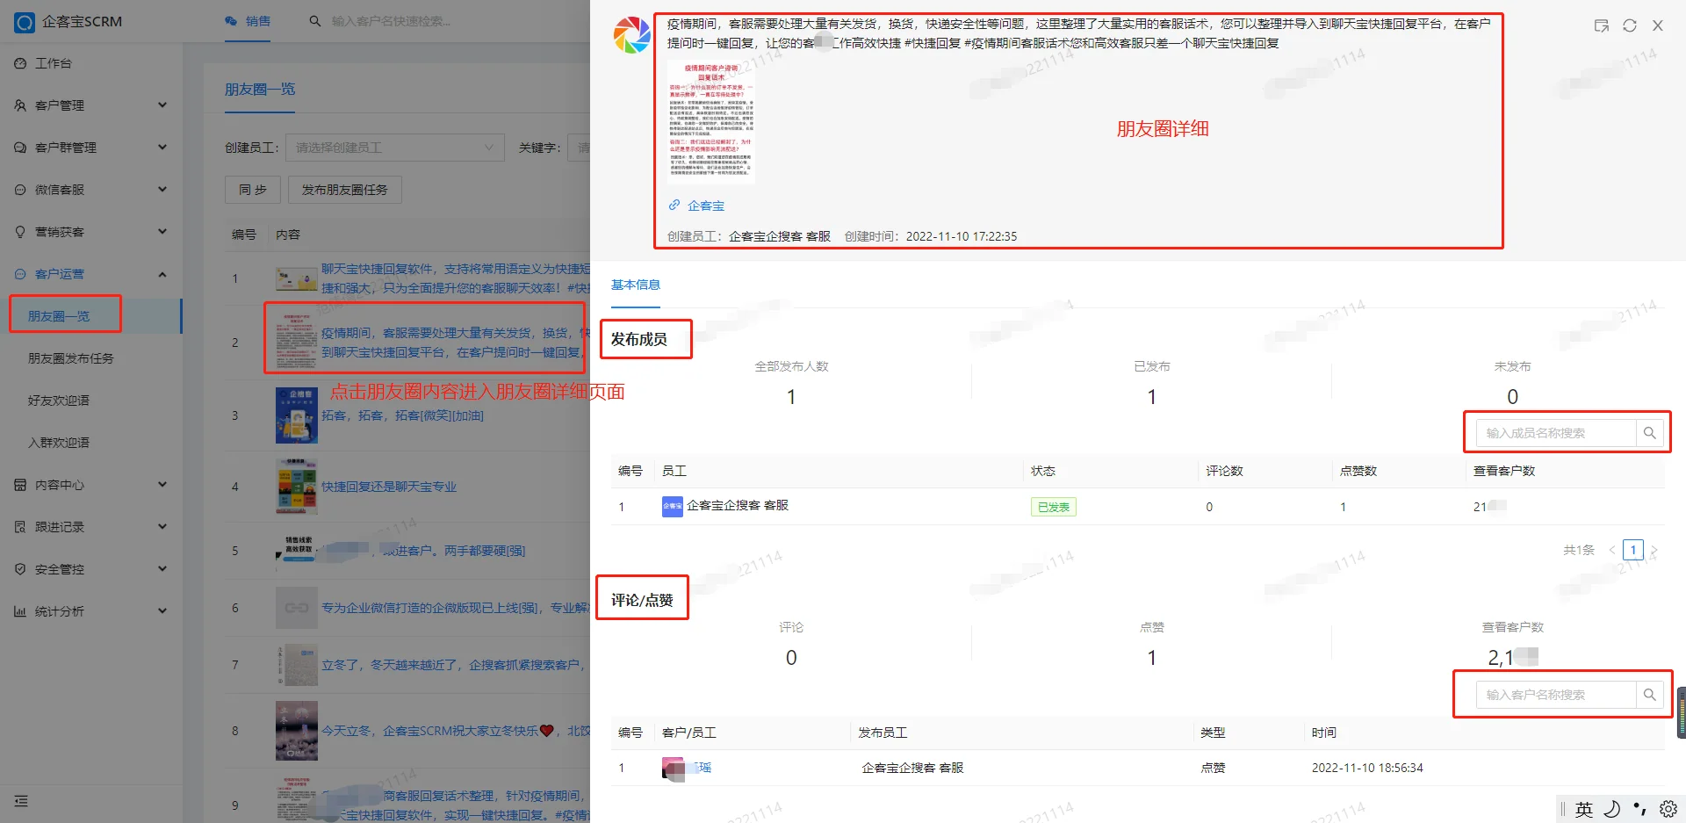The image size is (1686, 823).
Task: Click the row 4 moment thumbnail
Action: (x=297, y=487)
